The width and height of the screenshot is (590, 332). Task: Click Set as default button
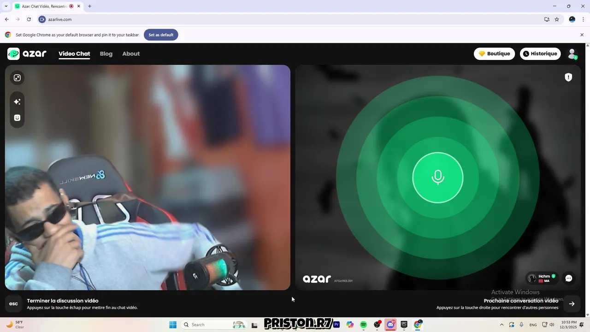click(x=161, y=35)
